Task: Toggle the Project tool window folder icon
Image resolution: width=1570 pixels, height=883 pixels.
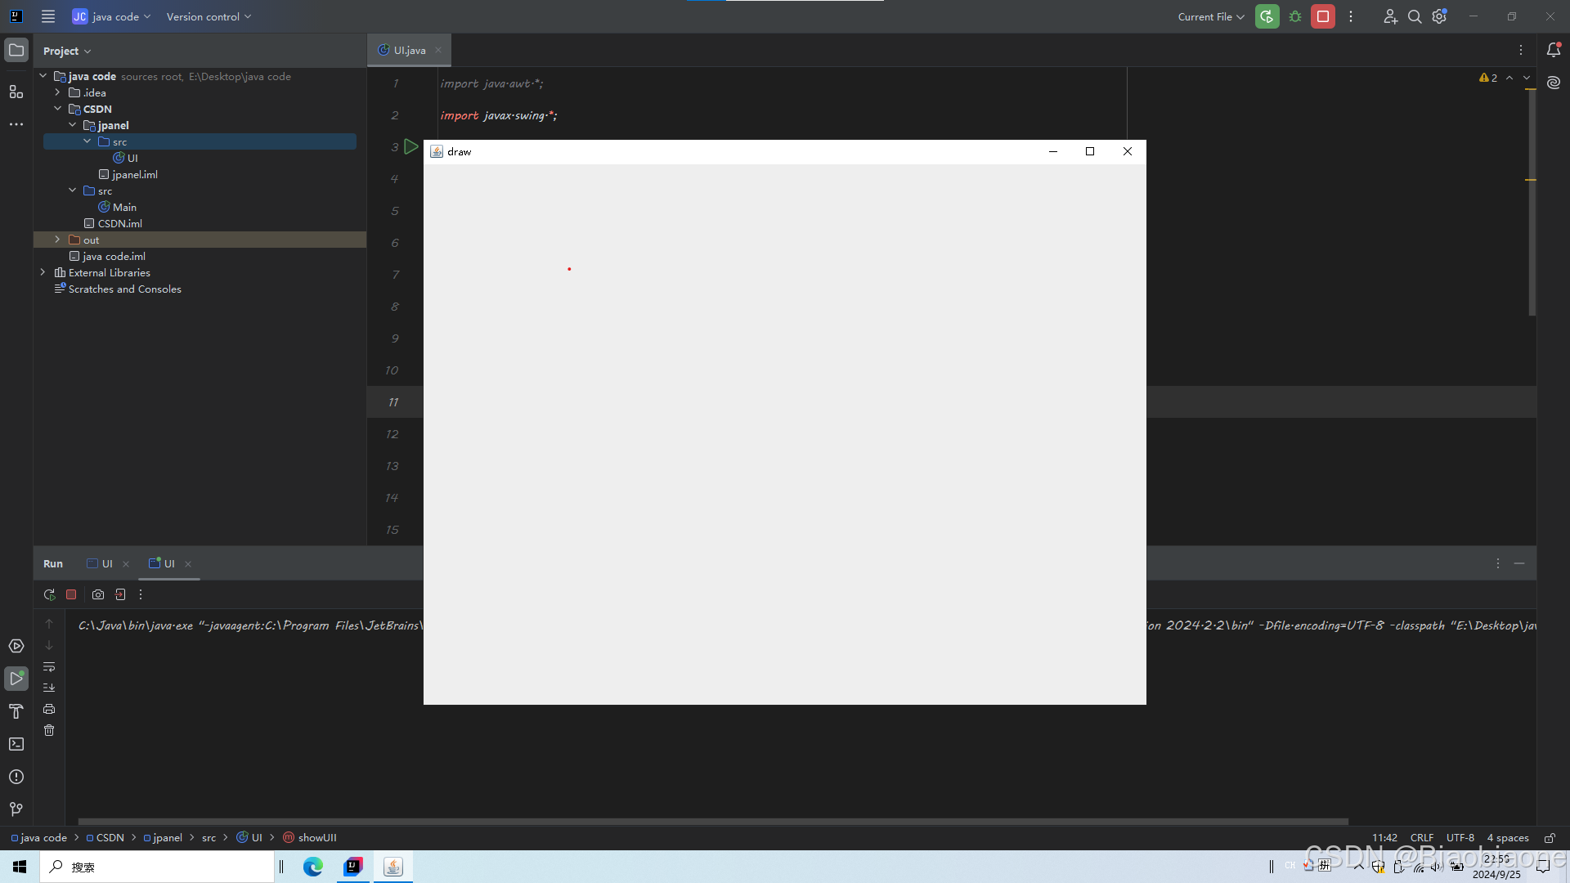Action: pyautogui.click(x=16, y=50)
